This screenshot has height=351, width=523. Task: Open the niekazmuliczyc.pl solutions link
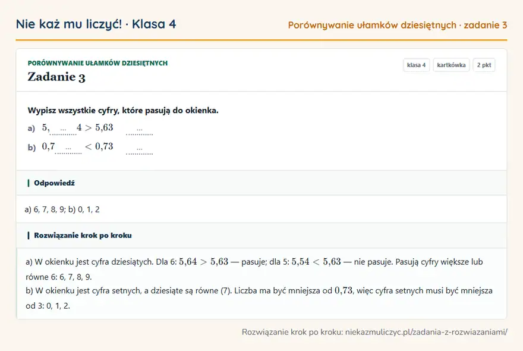[426, 332]
